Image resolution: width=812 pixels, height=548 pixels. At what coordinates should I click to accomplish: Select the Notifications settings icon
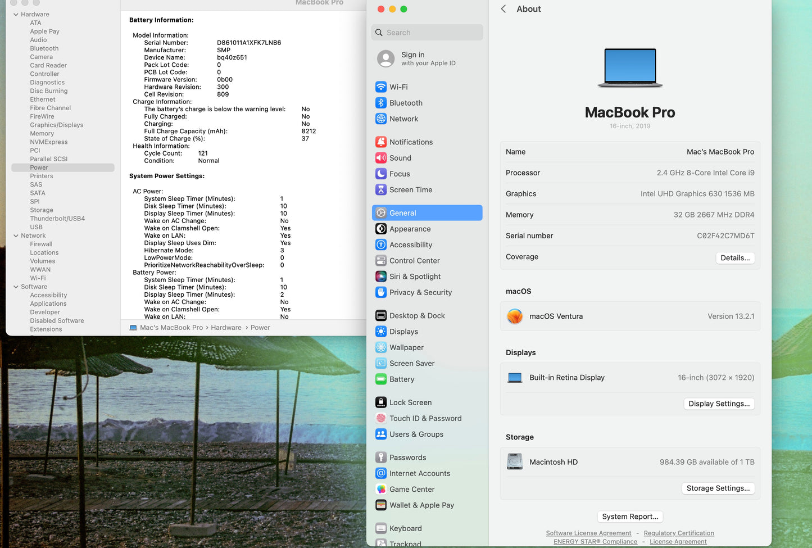(381, 142)
